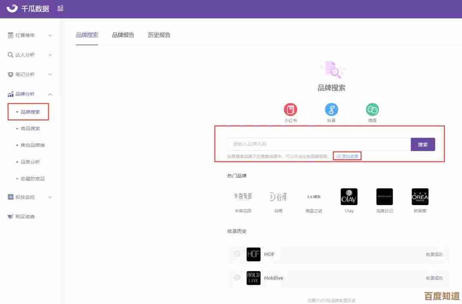
Task: Switch to the 历史报告 tab
Action: pos(159,35)
